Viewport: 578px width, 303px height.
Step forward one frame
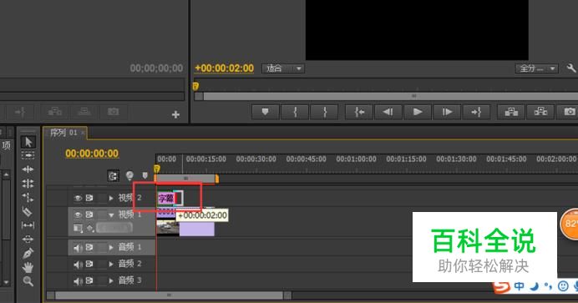(447, 112)
